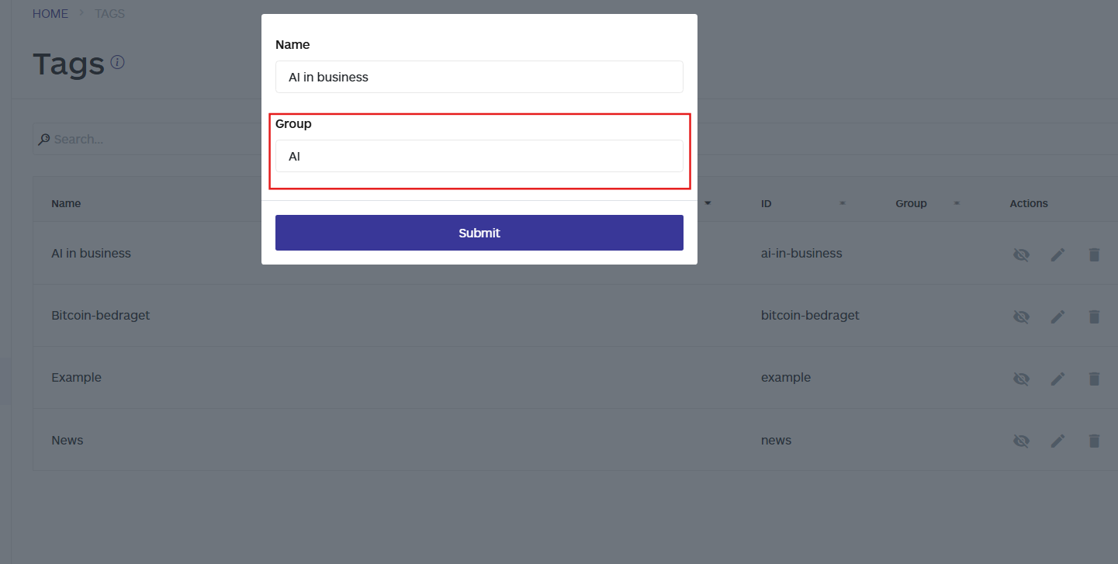The height and width of the screenshot is (564, 1118).
Task: Toggle visibility of AI in business tag
Action: click(x=1021, y=254)
